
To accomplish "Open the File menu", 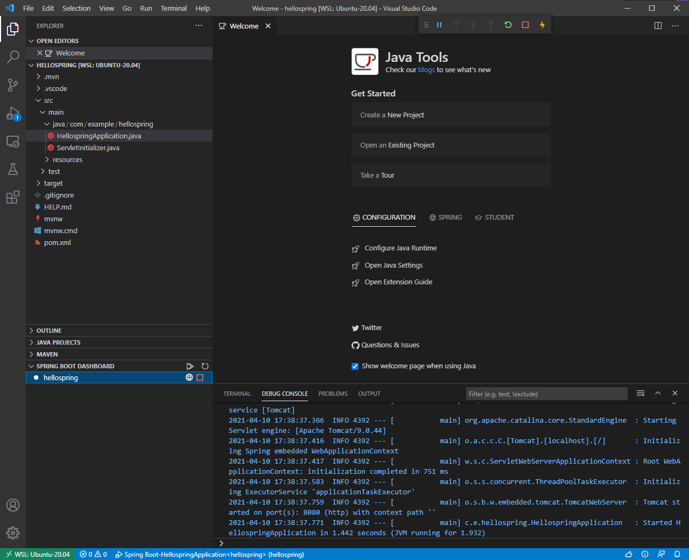I will pyautogui.click(x=29, y=8).
